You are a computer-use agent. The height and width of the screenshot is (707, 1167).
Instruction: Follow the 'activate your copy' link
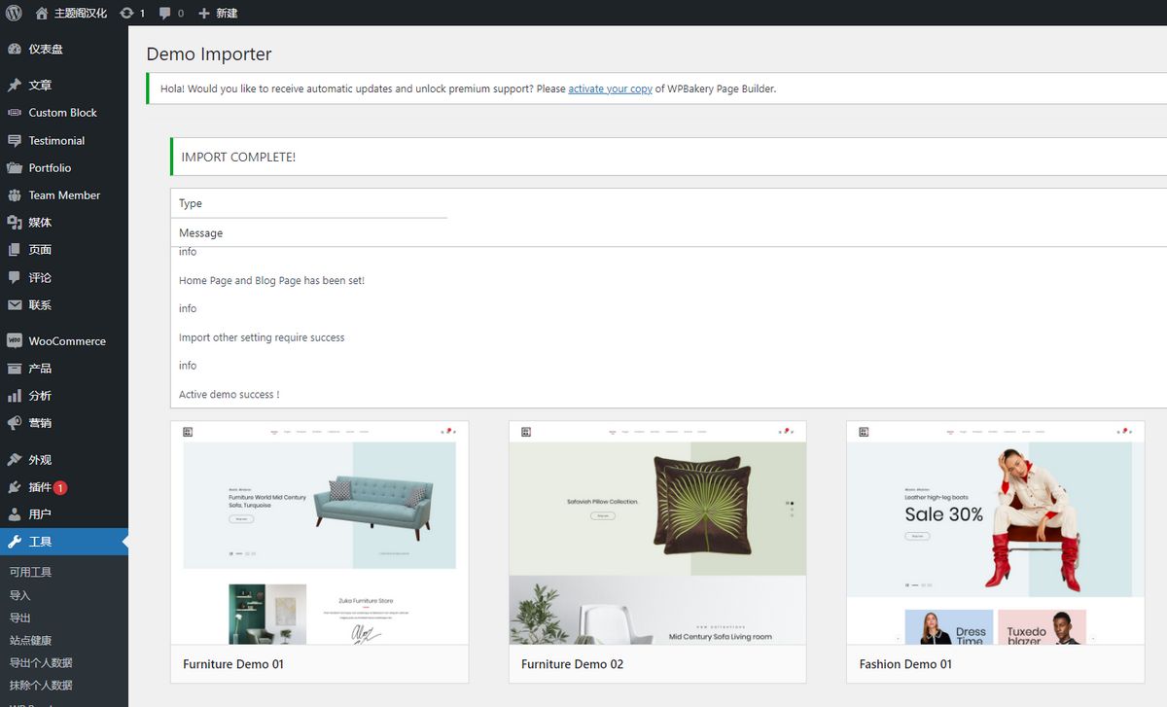pyautogui.click(x=611, y=88)
